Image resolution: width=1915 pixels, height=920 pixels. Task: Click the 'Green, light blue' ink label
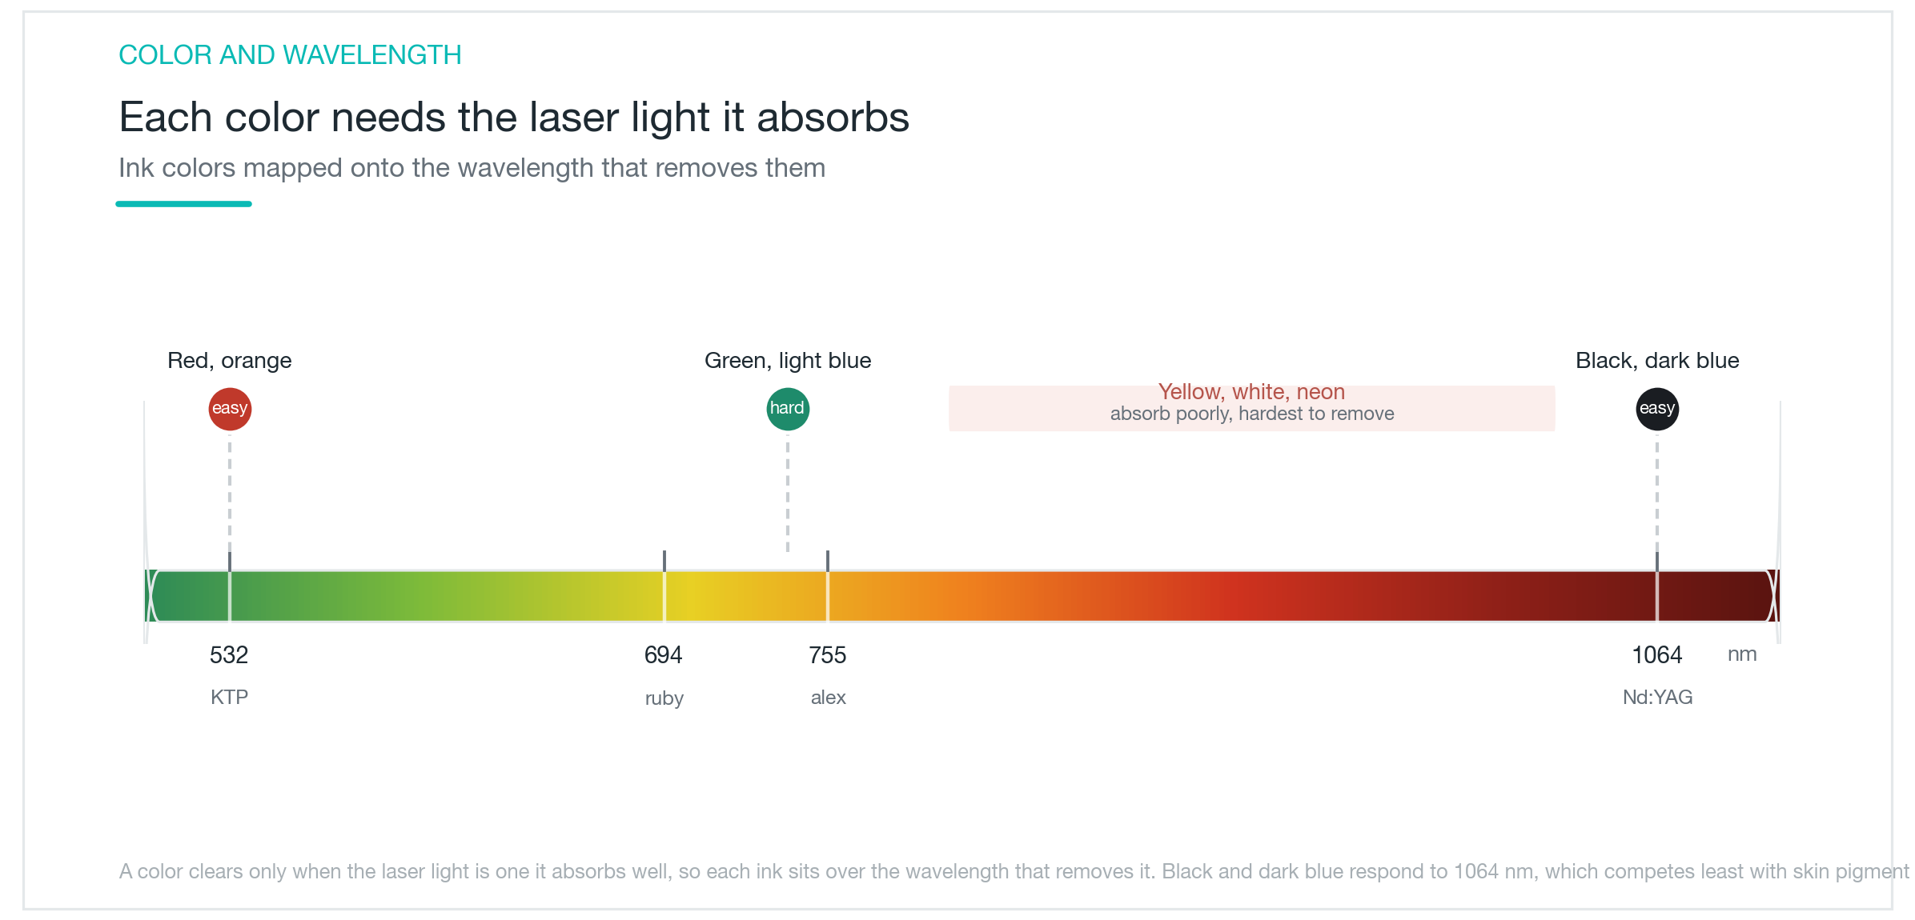click(x=788, y=361)
